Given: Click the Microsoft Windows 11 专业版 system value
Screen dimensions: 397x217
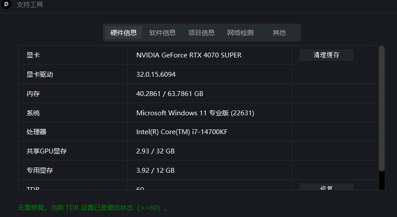Looking at the screenshot, I should tap(195, 113).
